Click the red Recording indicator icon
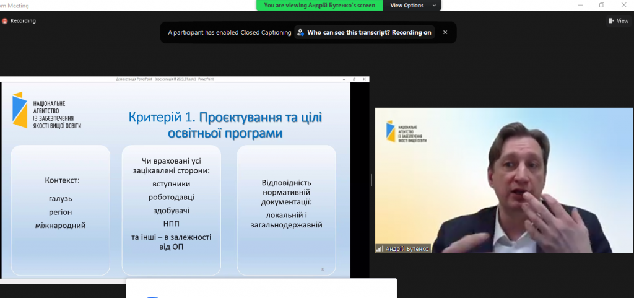 tap(5, 20)
